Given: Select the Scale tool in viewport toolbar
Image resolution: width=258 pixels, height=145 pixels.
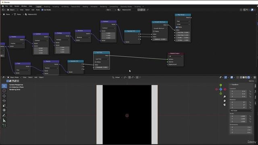Looking at the screenshot, I should pyautogui.click(x=4, y=106).
